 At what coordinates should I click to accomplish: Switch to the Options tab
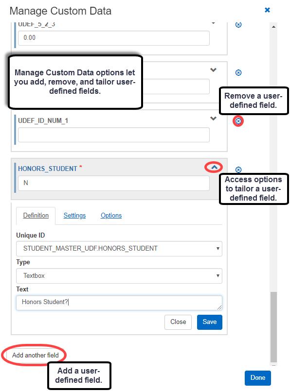click(111, 216)
